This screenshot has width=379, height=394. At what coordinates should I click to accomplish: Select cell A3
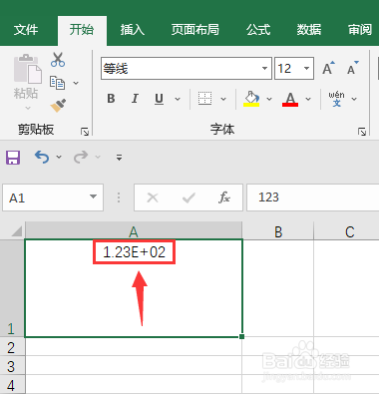click(x=134, y=365)
